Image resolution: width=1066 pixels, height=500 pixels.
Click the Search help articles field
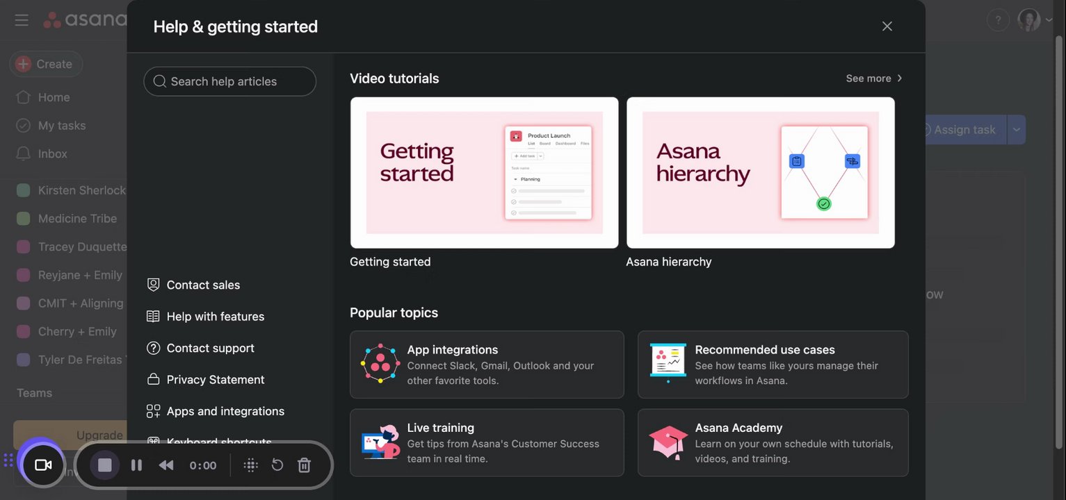229,81
